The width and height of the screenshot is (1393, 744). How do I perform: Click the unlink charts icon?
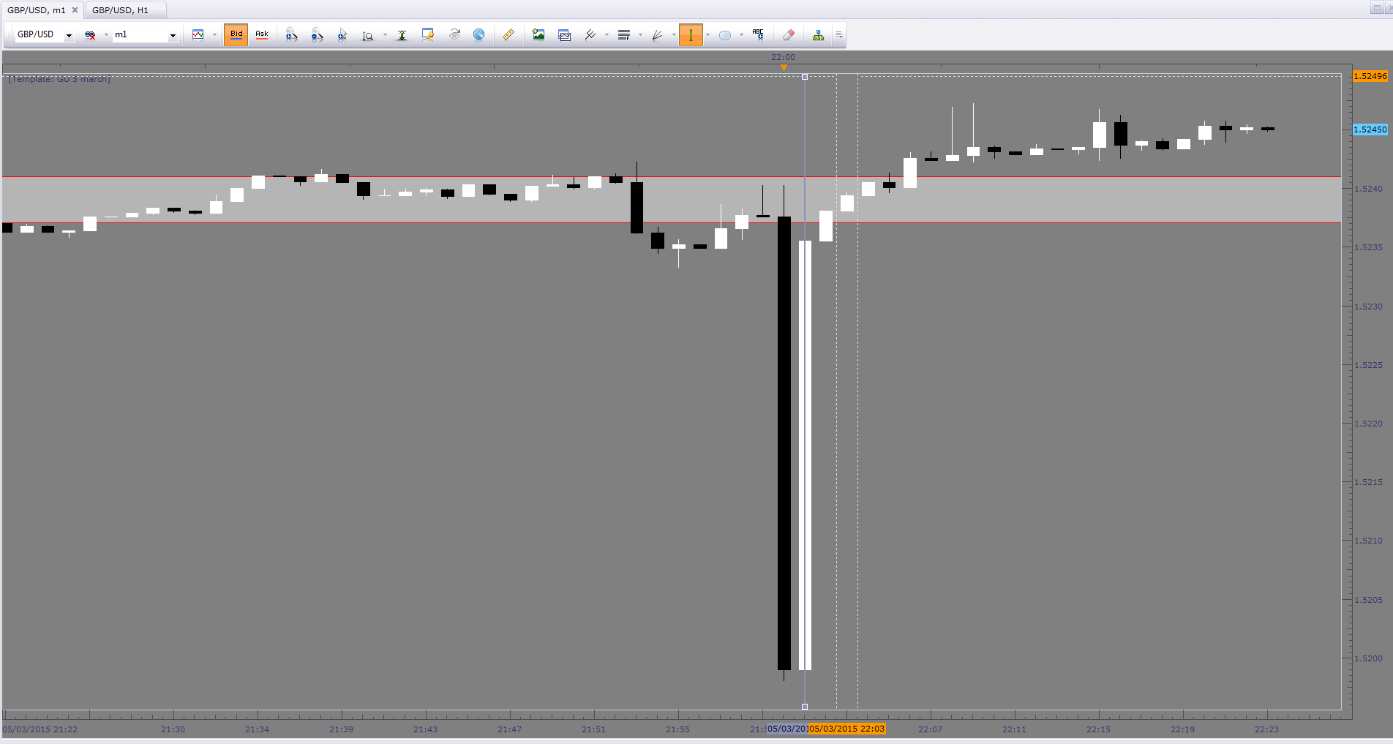(x=90, y=35)
